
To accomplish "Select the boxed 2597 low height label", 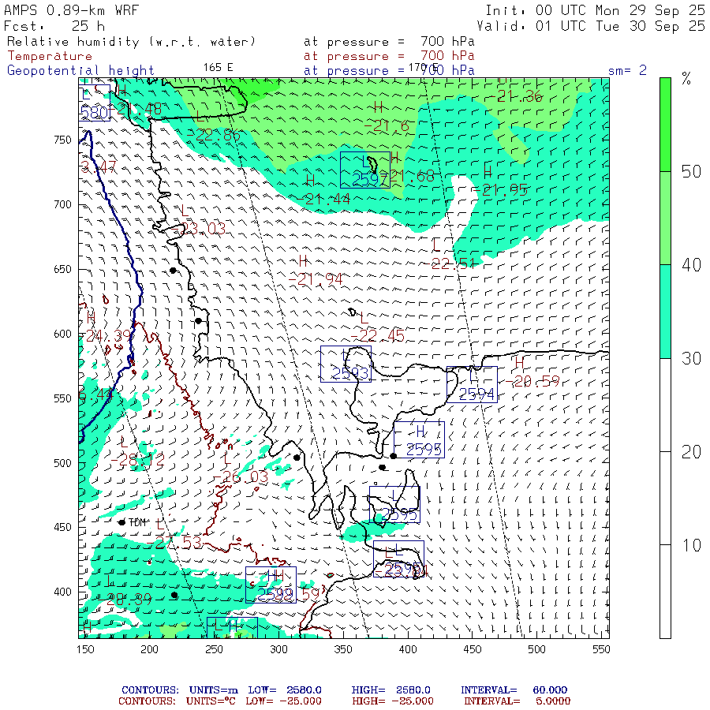I will (365, 170).
